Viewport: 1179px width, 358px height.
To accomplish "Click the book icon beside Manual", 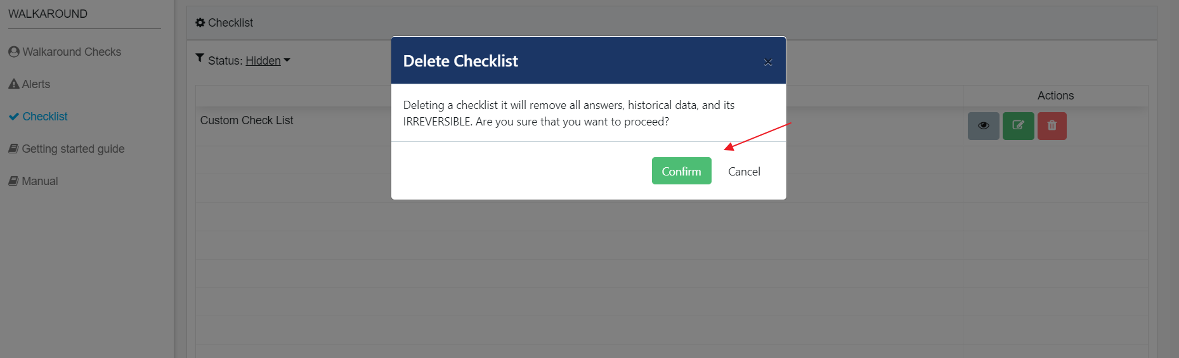I will pyautogui.click(x=13, y=181).
